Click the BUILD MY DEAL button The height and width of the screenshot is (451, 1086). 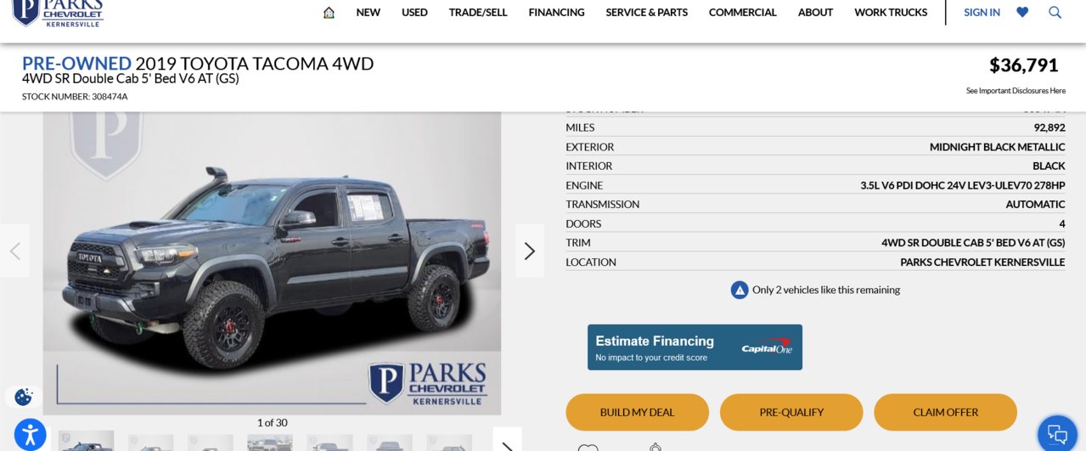637,412
